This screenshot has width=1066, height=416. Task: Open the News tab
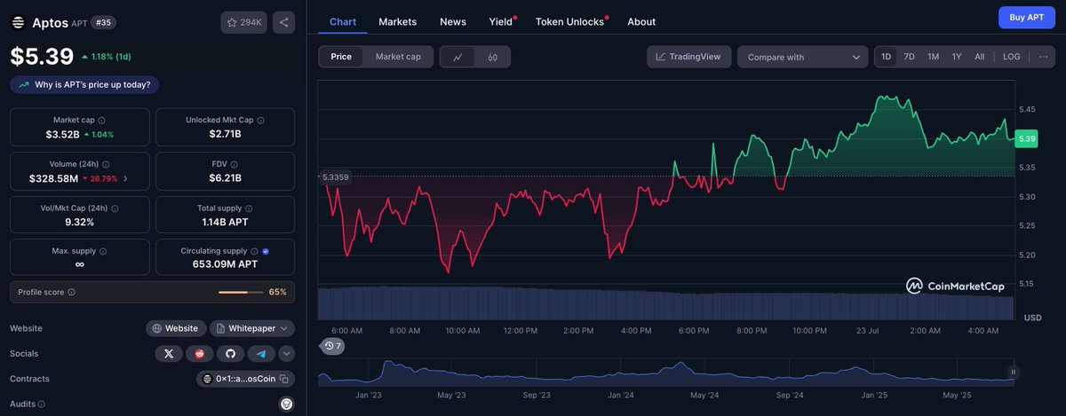tap(453, 21)
